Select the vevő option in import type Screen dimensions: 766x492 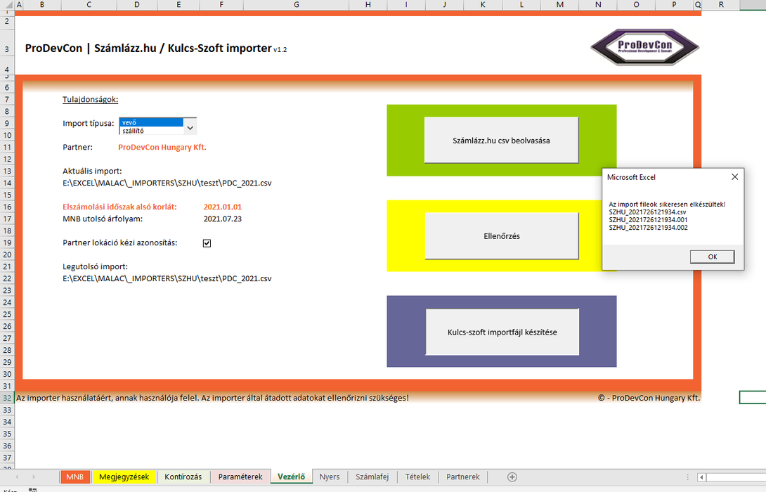[x=151, y=122]
